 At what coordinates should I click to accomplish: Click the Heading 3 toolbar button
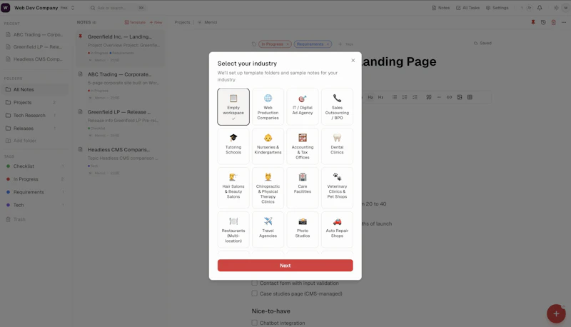tap(380, 97)
